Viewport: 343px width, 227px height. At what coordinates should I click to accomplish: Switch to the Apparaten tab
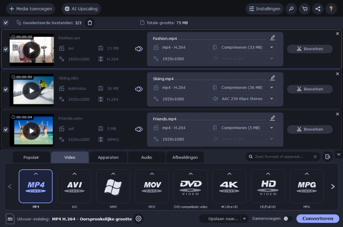click(x=108, y=157)
